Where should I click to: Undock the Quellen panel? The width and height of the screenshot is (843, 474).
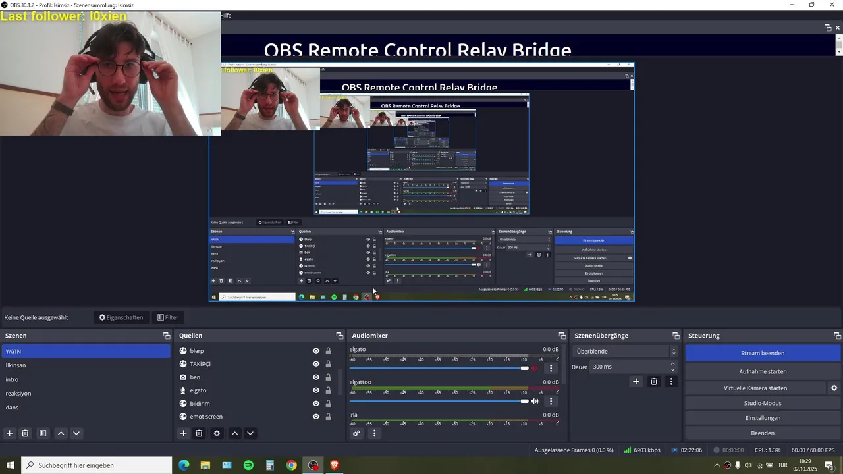340,336
